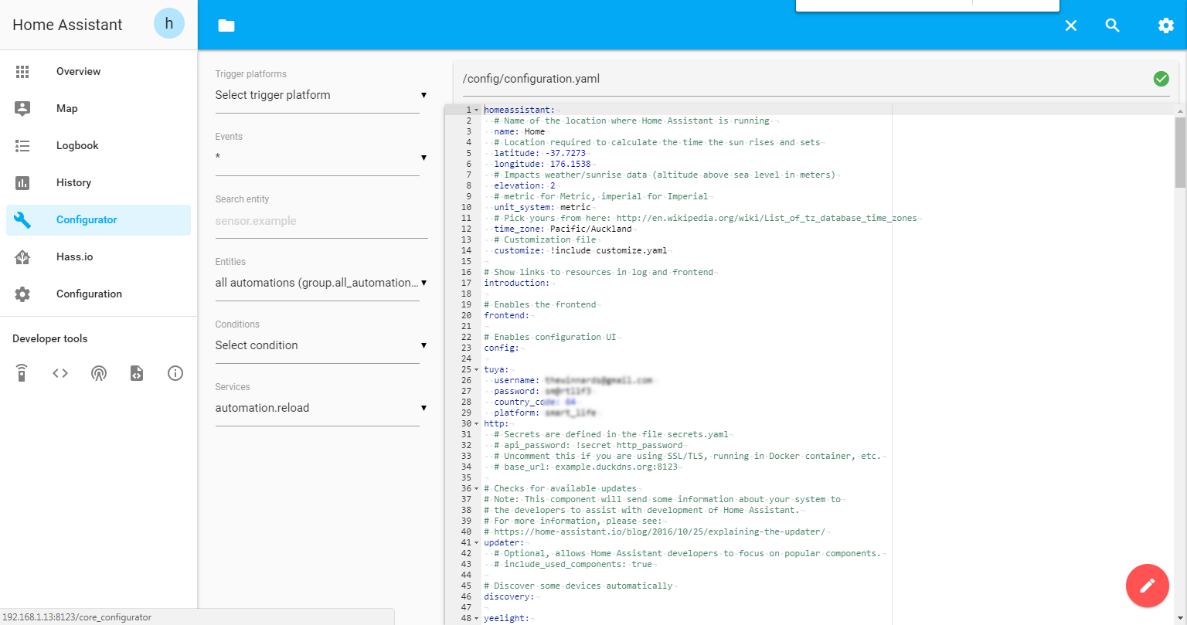
Task: Open the Select condition dropdown
Action: (x=318, y=345)
